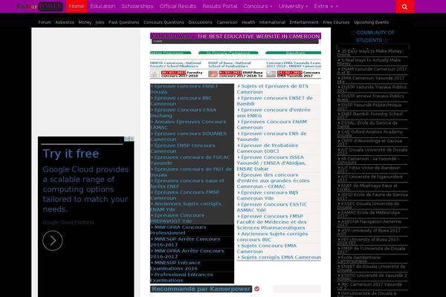Open Sujets et Epreuves de BTS Cameroun
The width and height of the screenshot is (446, 297).
(x=273, y=89)
